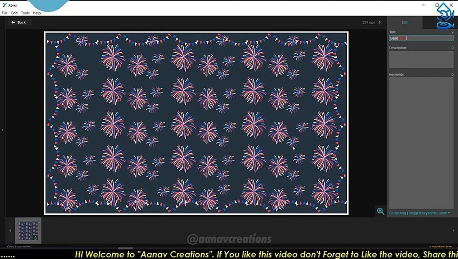458x259 pixels.
Task: Click the Check warnings status link
Action: pyautogui.click(x=19, y=247)
